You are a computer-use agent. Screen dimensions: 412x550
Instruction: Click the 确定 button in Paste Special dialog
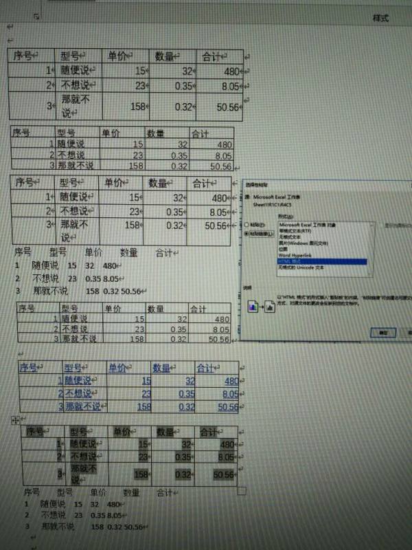pyautogui.click(x=383, y=332)
